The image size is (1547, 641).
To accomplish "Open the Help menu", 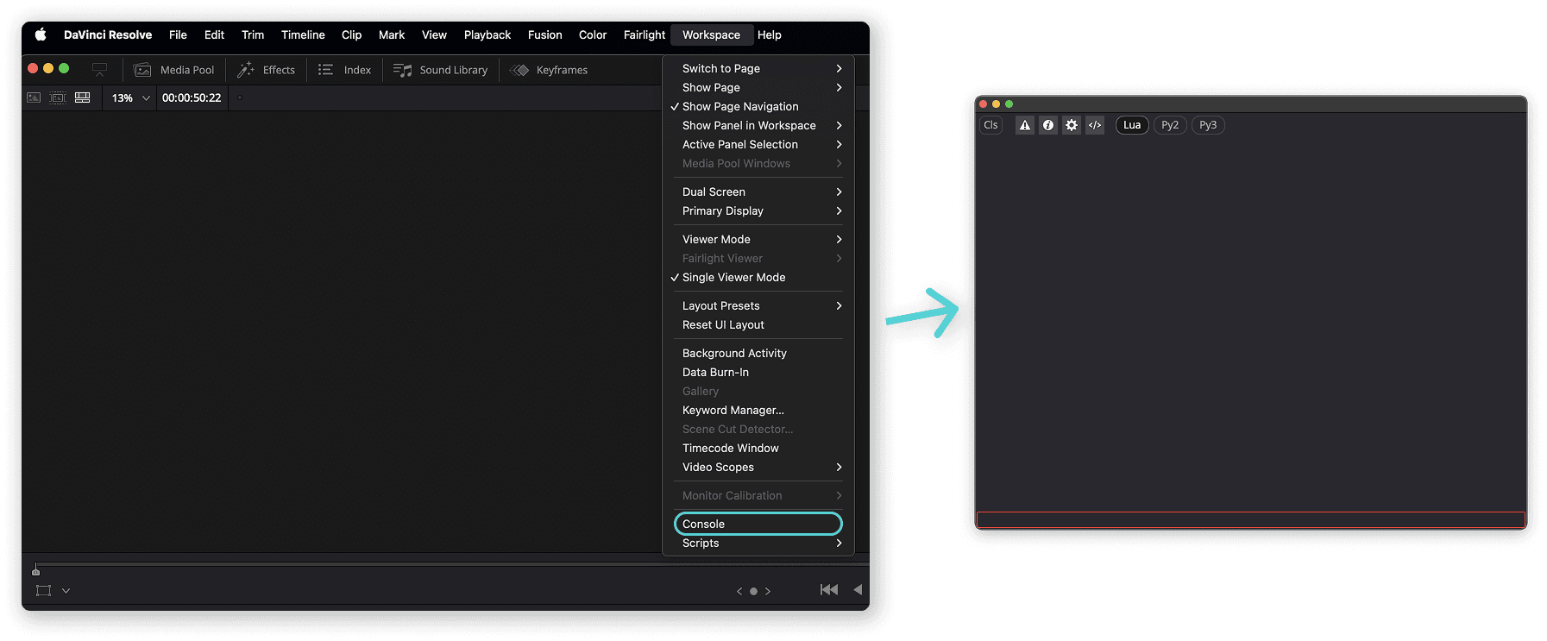I will tap(770, 35).
